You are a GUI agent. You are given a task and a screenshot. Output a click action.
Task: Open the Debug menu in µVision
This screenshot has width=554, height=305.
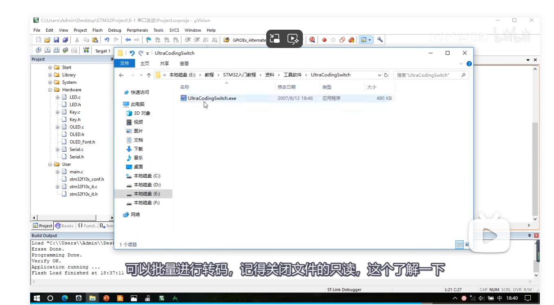(x=114, y=30)
